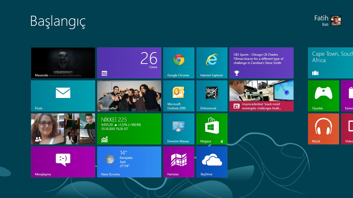This screenshot has height=198, width=353.
Task: Open the Masaüstü desktop tile
Action: pyautogui.click(x=63, y=63)
